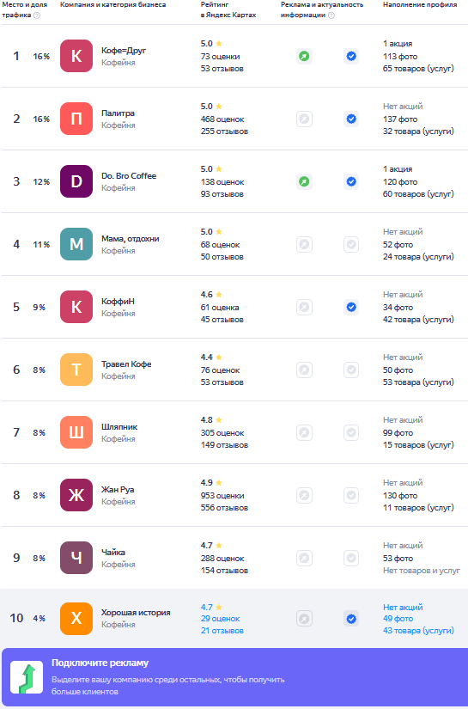Viewport: 468px width, 709px height.
Task: Click the green advertising icon for Do. Bro Coffee
Action: (x=304, y=182)
